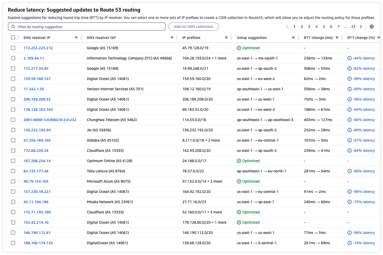The width and height of the screenshot is (383, 255).
Task: Click Optimized check icon for 172.71.193.180 row
Action: click(239, 212)
